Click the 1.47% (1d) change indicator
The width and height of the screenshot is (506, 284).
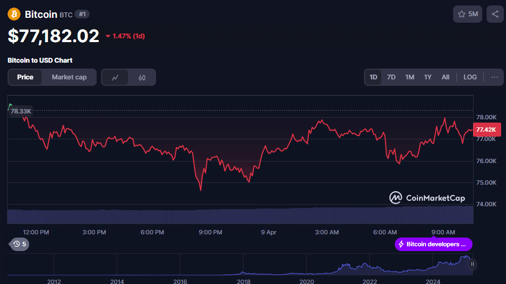pyautogui.click(x=125, y=36)
